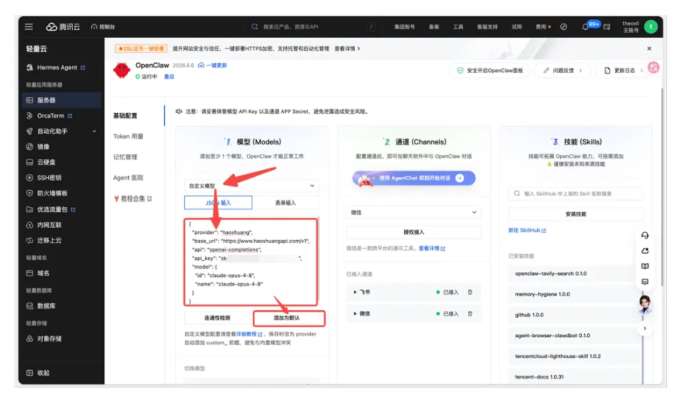697x400 pixels.
Task: Click the message card icon beside the bell
Action: (x=607, y=26)
